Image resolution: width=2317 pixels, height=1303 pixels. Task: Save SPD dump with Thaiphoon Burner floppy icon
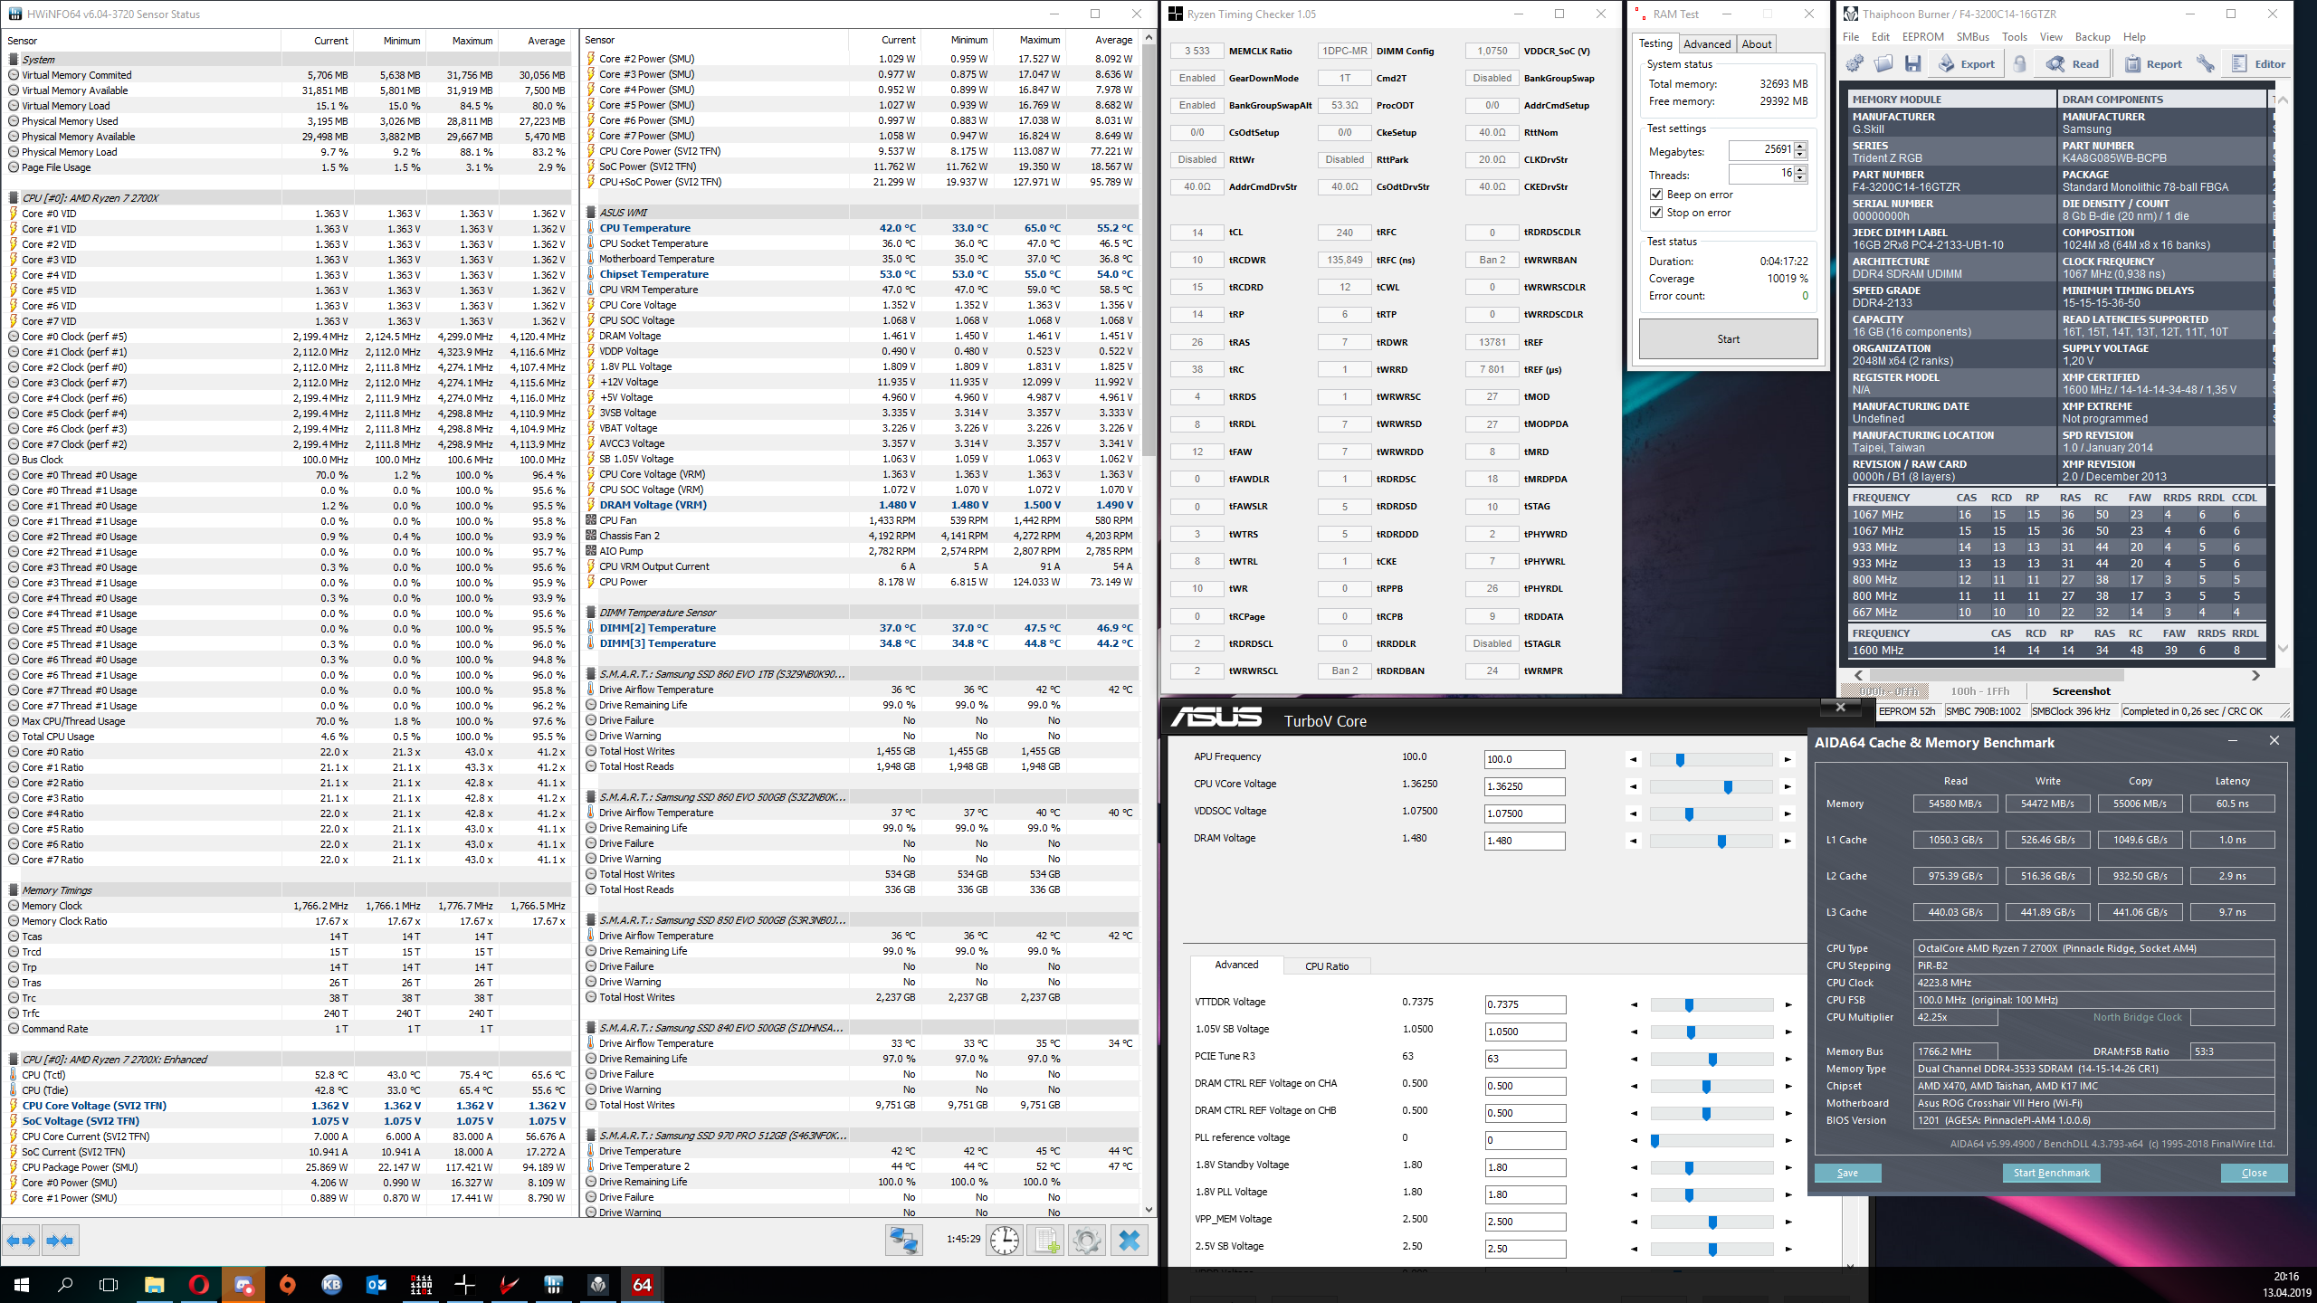1912,62
